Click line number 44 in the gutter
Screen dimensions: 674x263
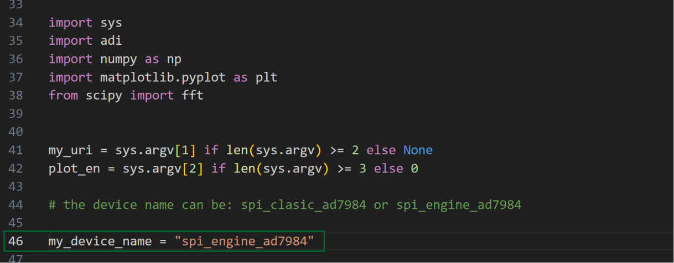[17, 205]
